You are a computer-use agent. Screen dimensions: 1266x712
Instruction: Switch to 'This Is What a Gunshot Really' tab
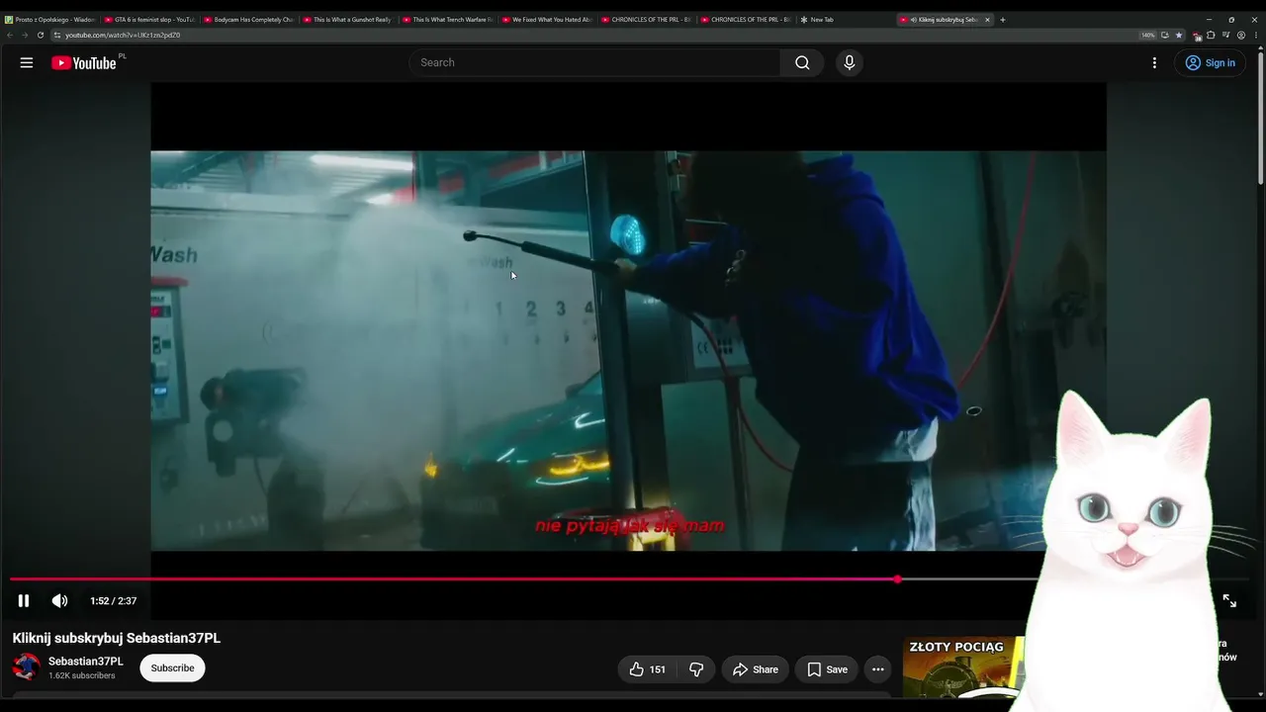[x=348, y=20]
